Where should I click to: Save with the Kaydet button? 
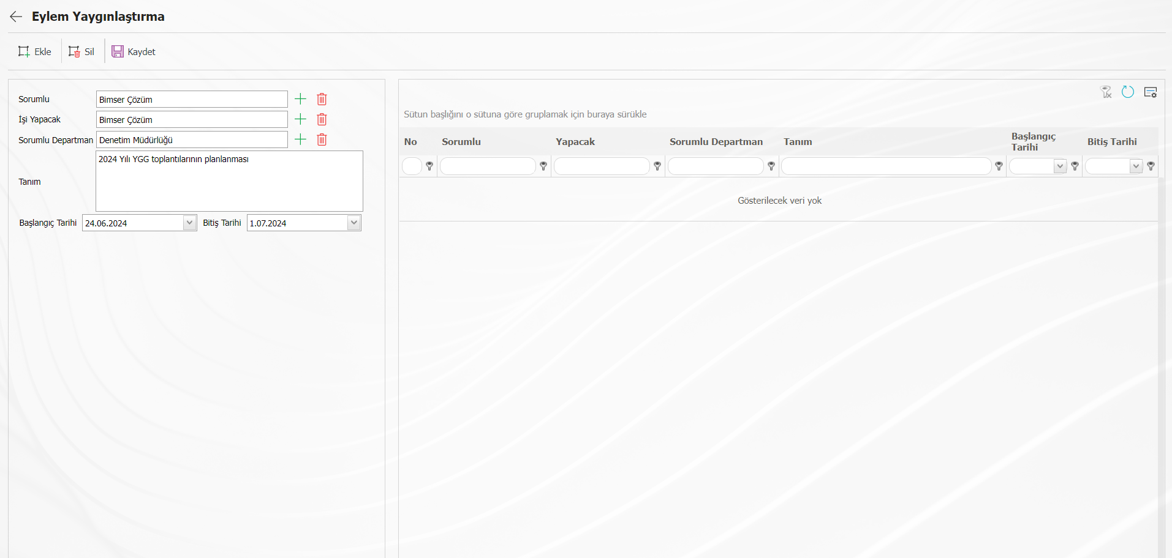(134, 51)
